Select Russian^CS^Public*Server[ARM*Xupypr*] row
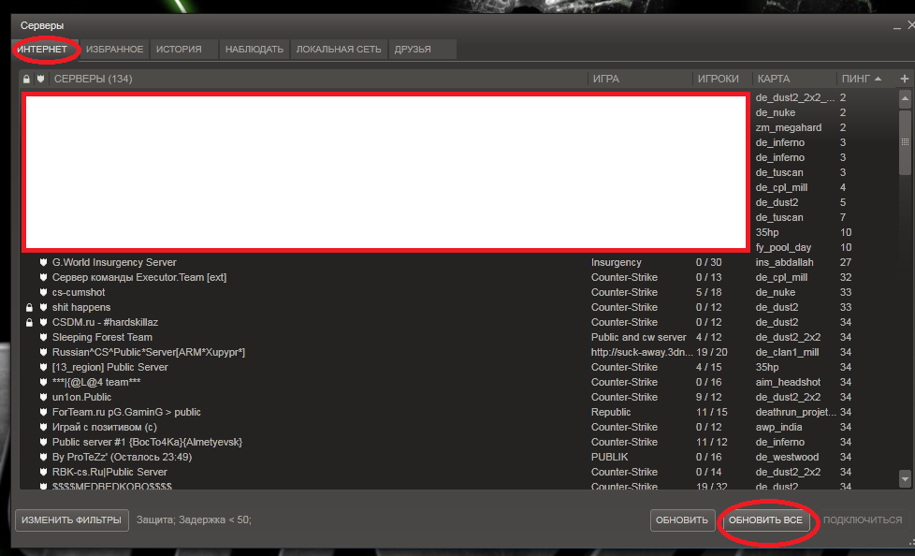The height and width of the screenshot is (556, 915). click(458, 352)
